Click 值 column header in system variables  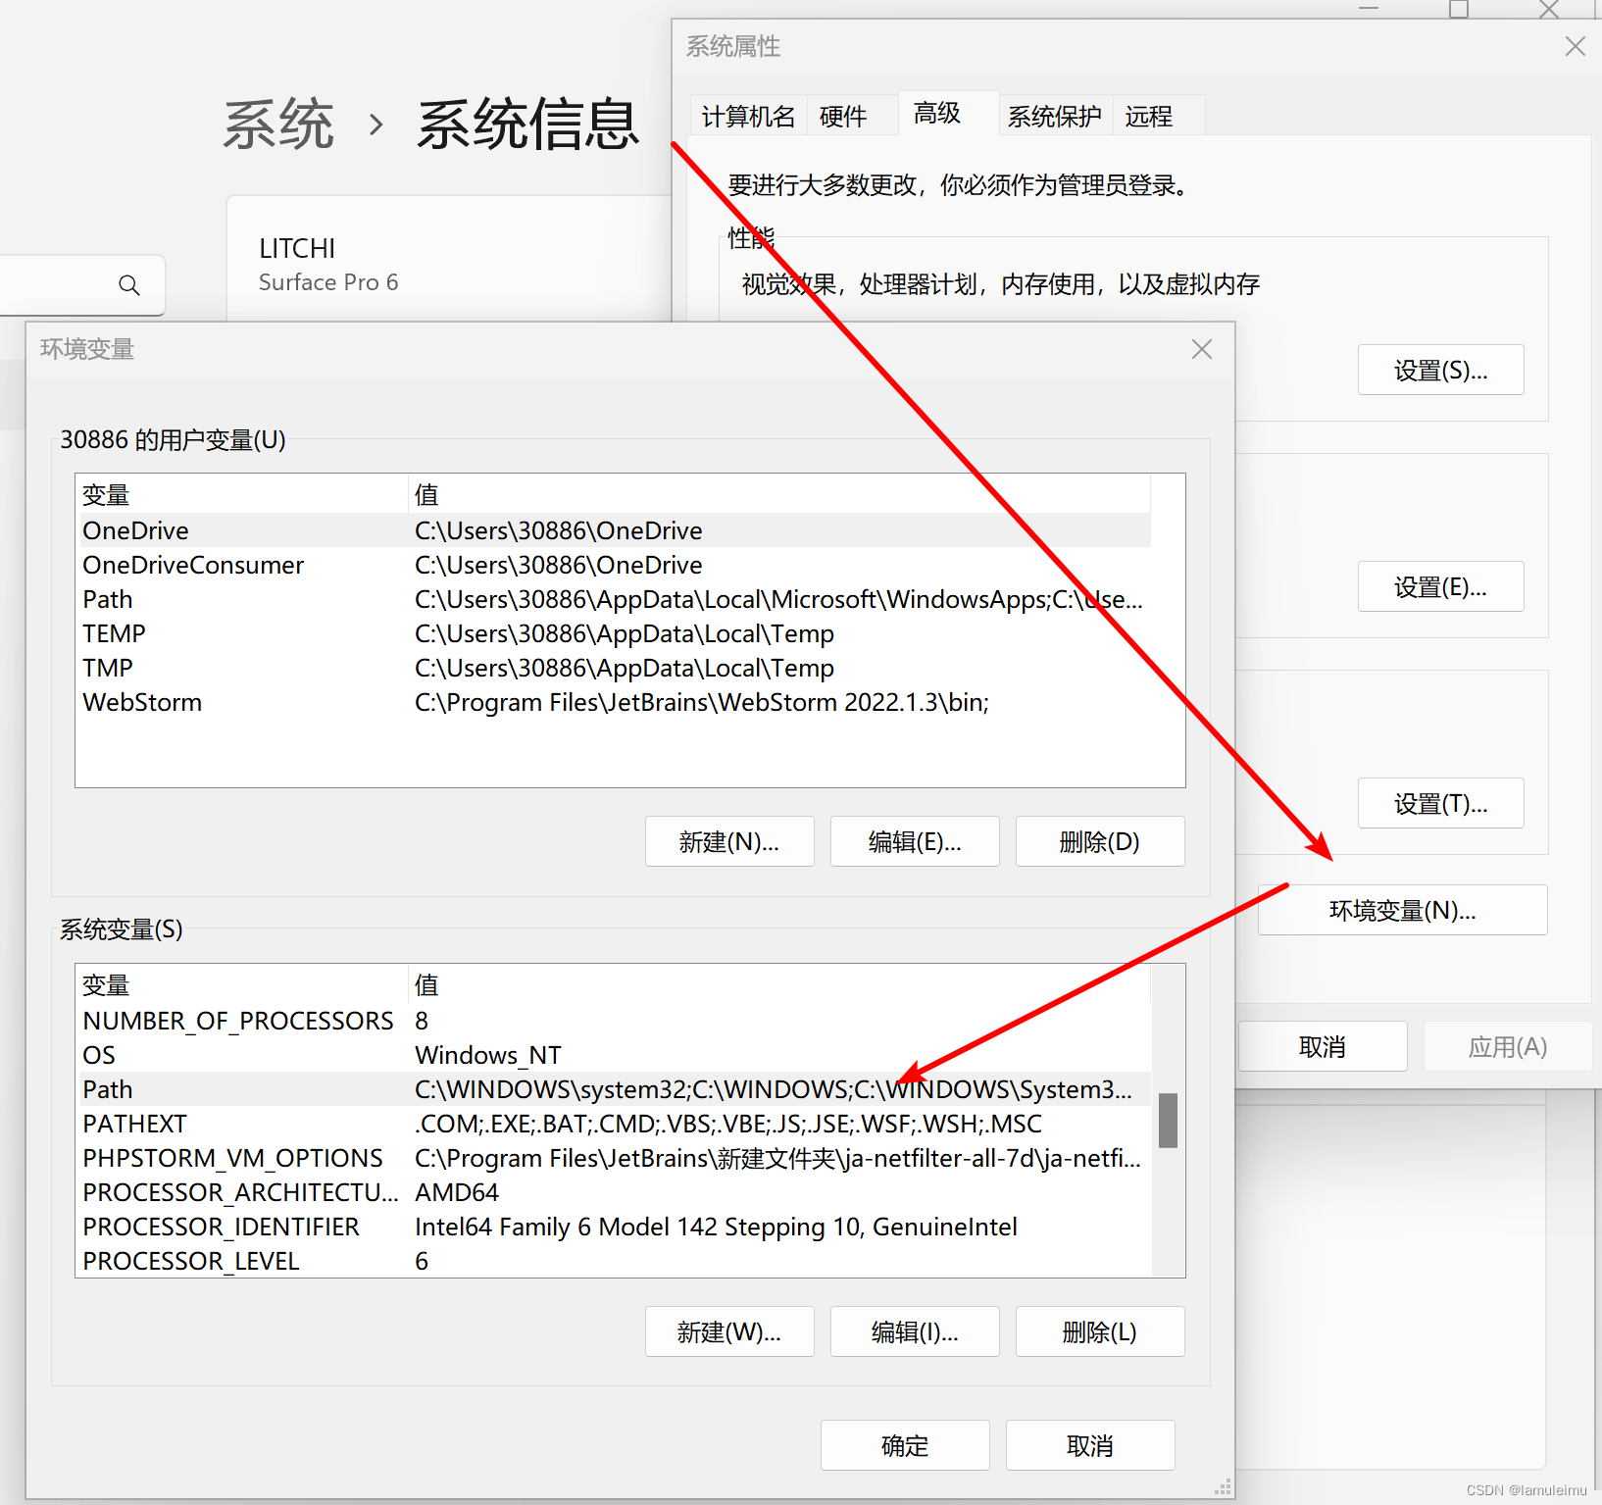tap(779, 985)
